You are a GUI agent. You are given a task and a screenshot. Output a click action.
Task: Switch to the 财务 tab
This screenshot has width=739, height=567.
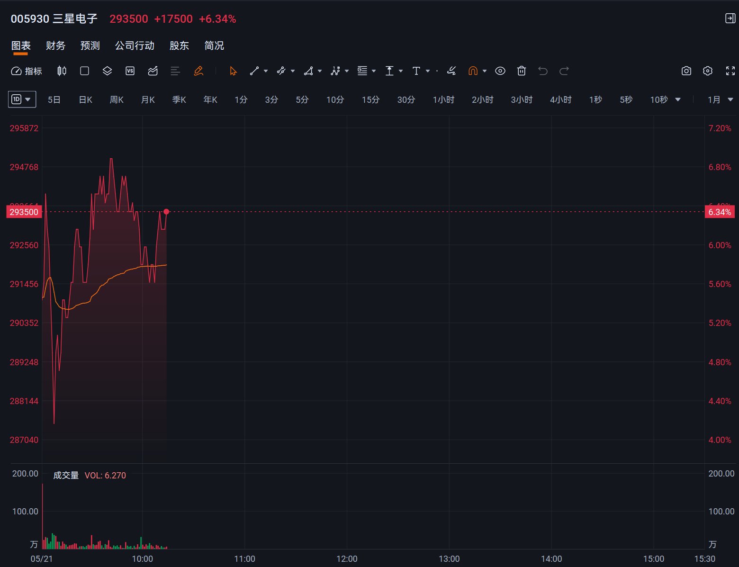coord(55,45)
